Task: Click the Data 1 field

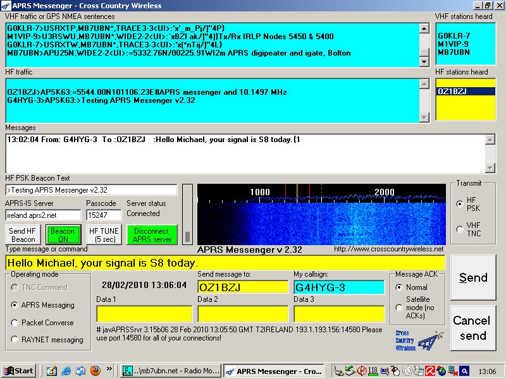Action: click(x=144, y=313)
